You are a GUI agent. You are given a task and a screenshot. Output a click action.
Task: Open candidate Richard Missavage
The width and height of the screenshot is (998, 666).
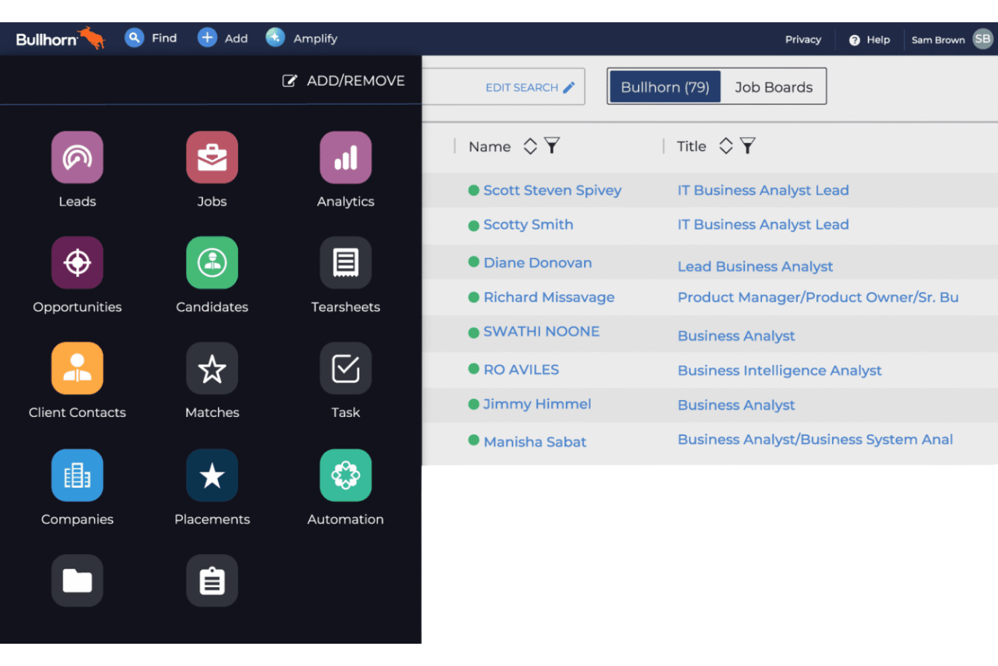coord(549,297)
